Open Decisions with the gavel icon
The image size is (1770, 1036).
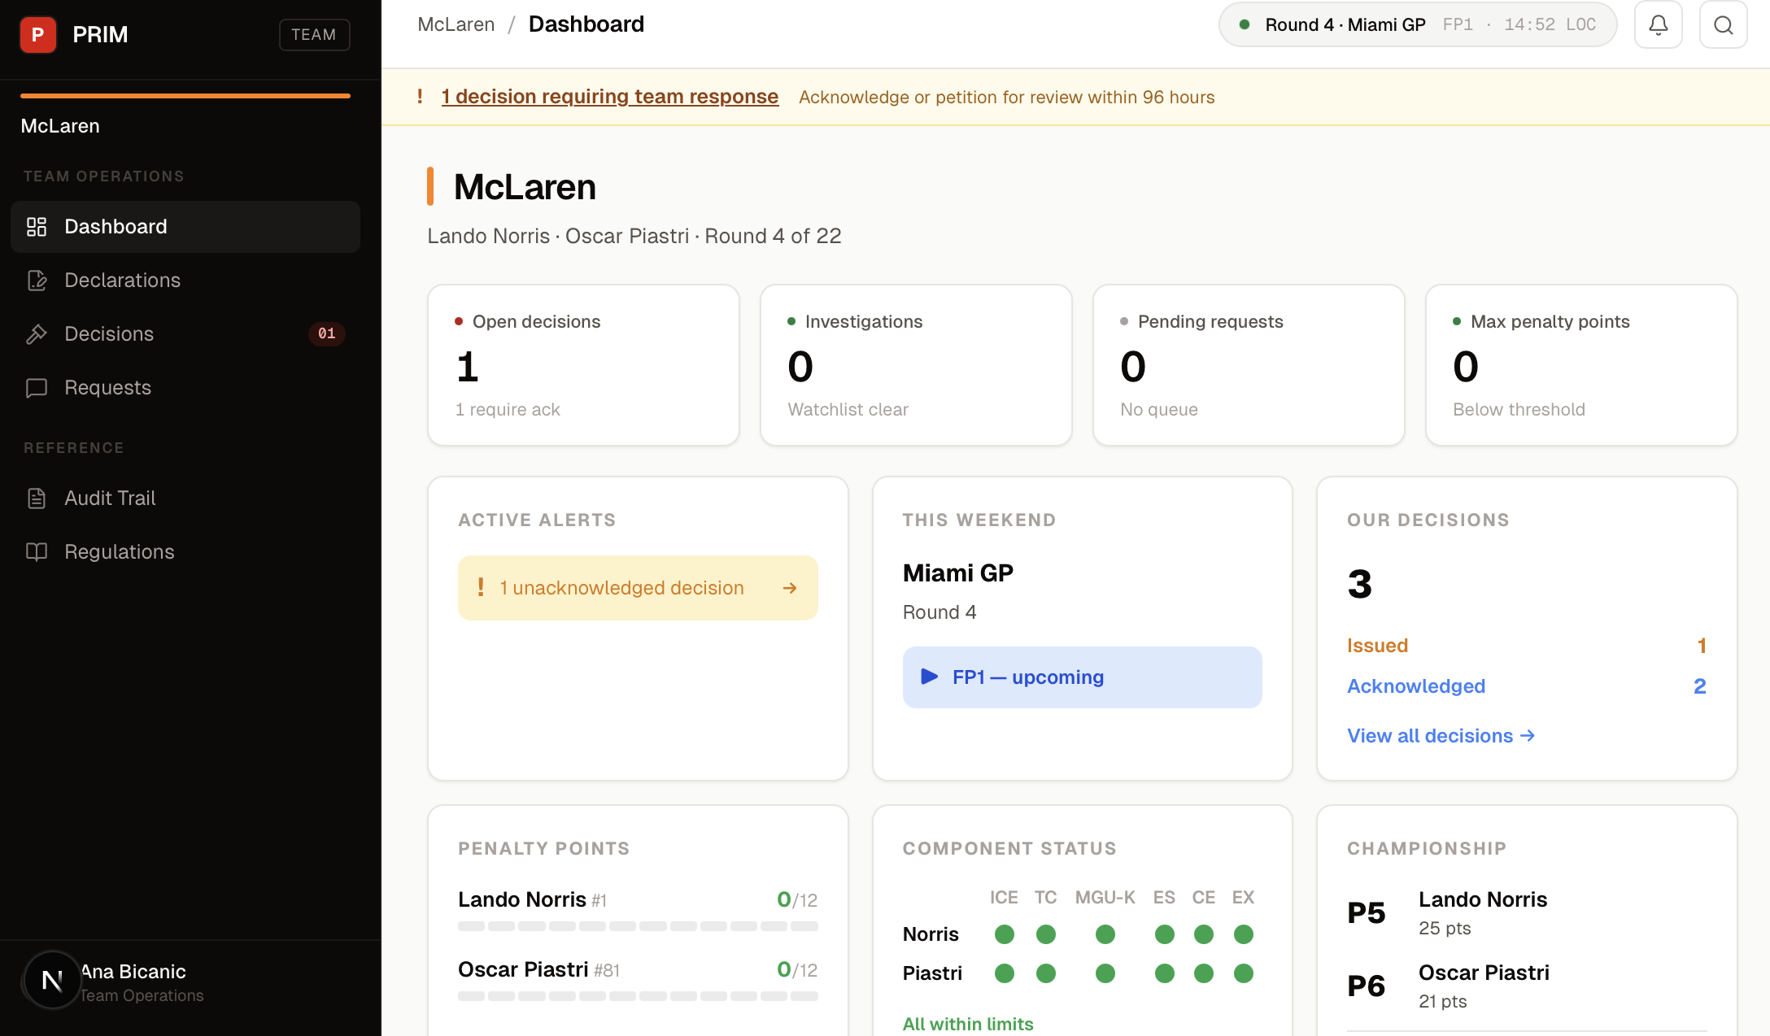36,333
